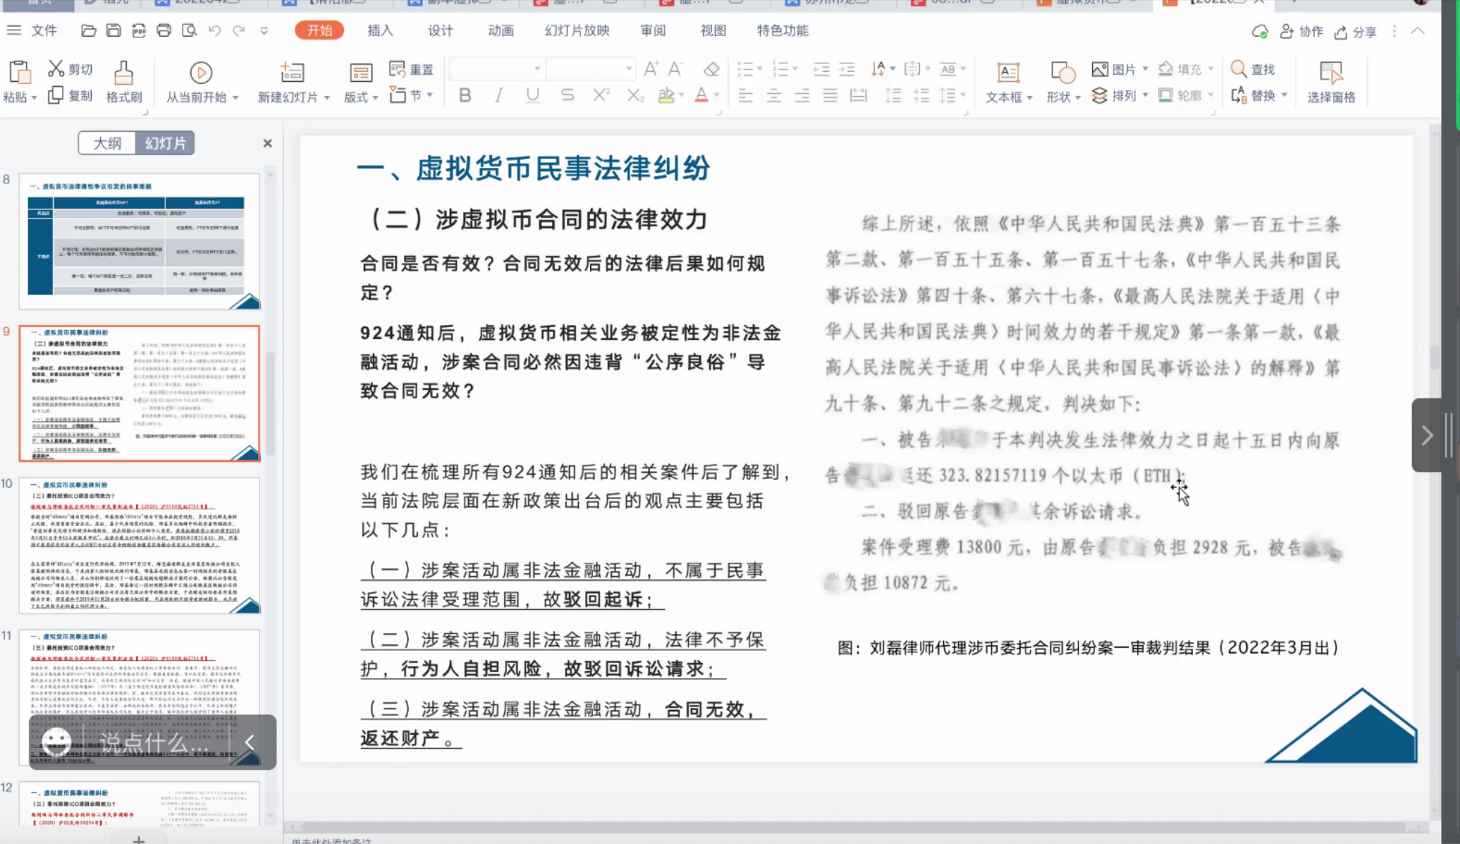
Task: Click the New Slide (新建幻灯片) icon
Action: [x=292, y=73]
